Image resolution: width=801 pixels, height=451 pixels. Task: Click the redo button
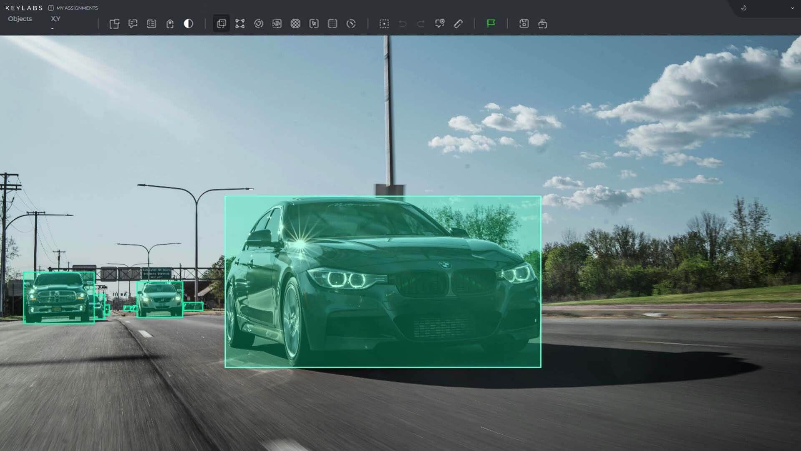[421, 24]
